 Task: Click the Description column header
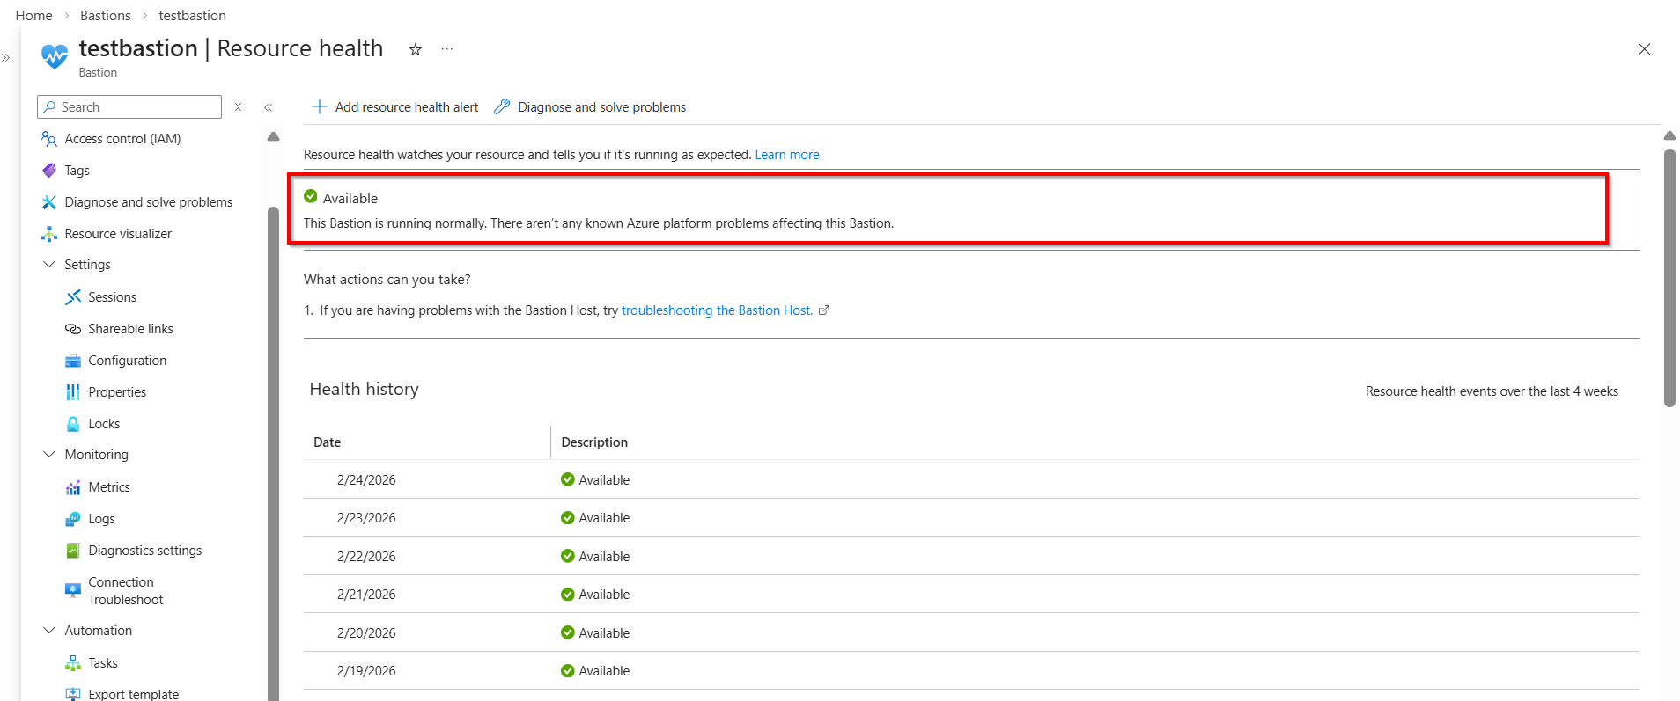click(x=1095, y=442)
